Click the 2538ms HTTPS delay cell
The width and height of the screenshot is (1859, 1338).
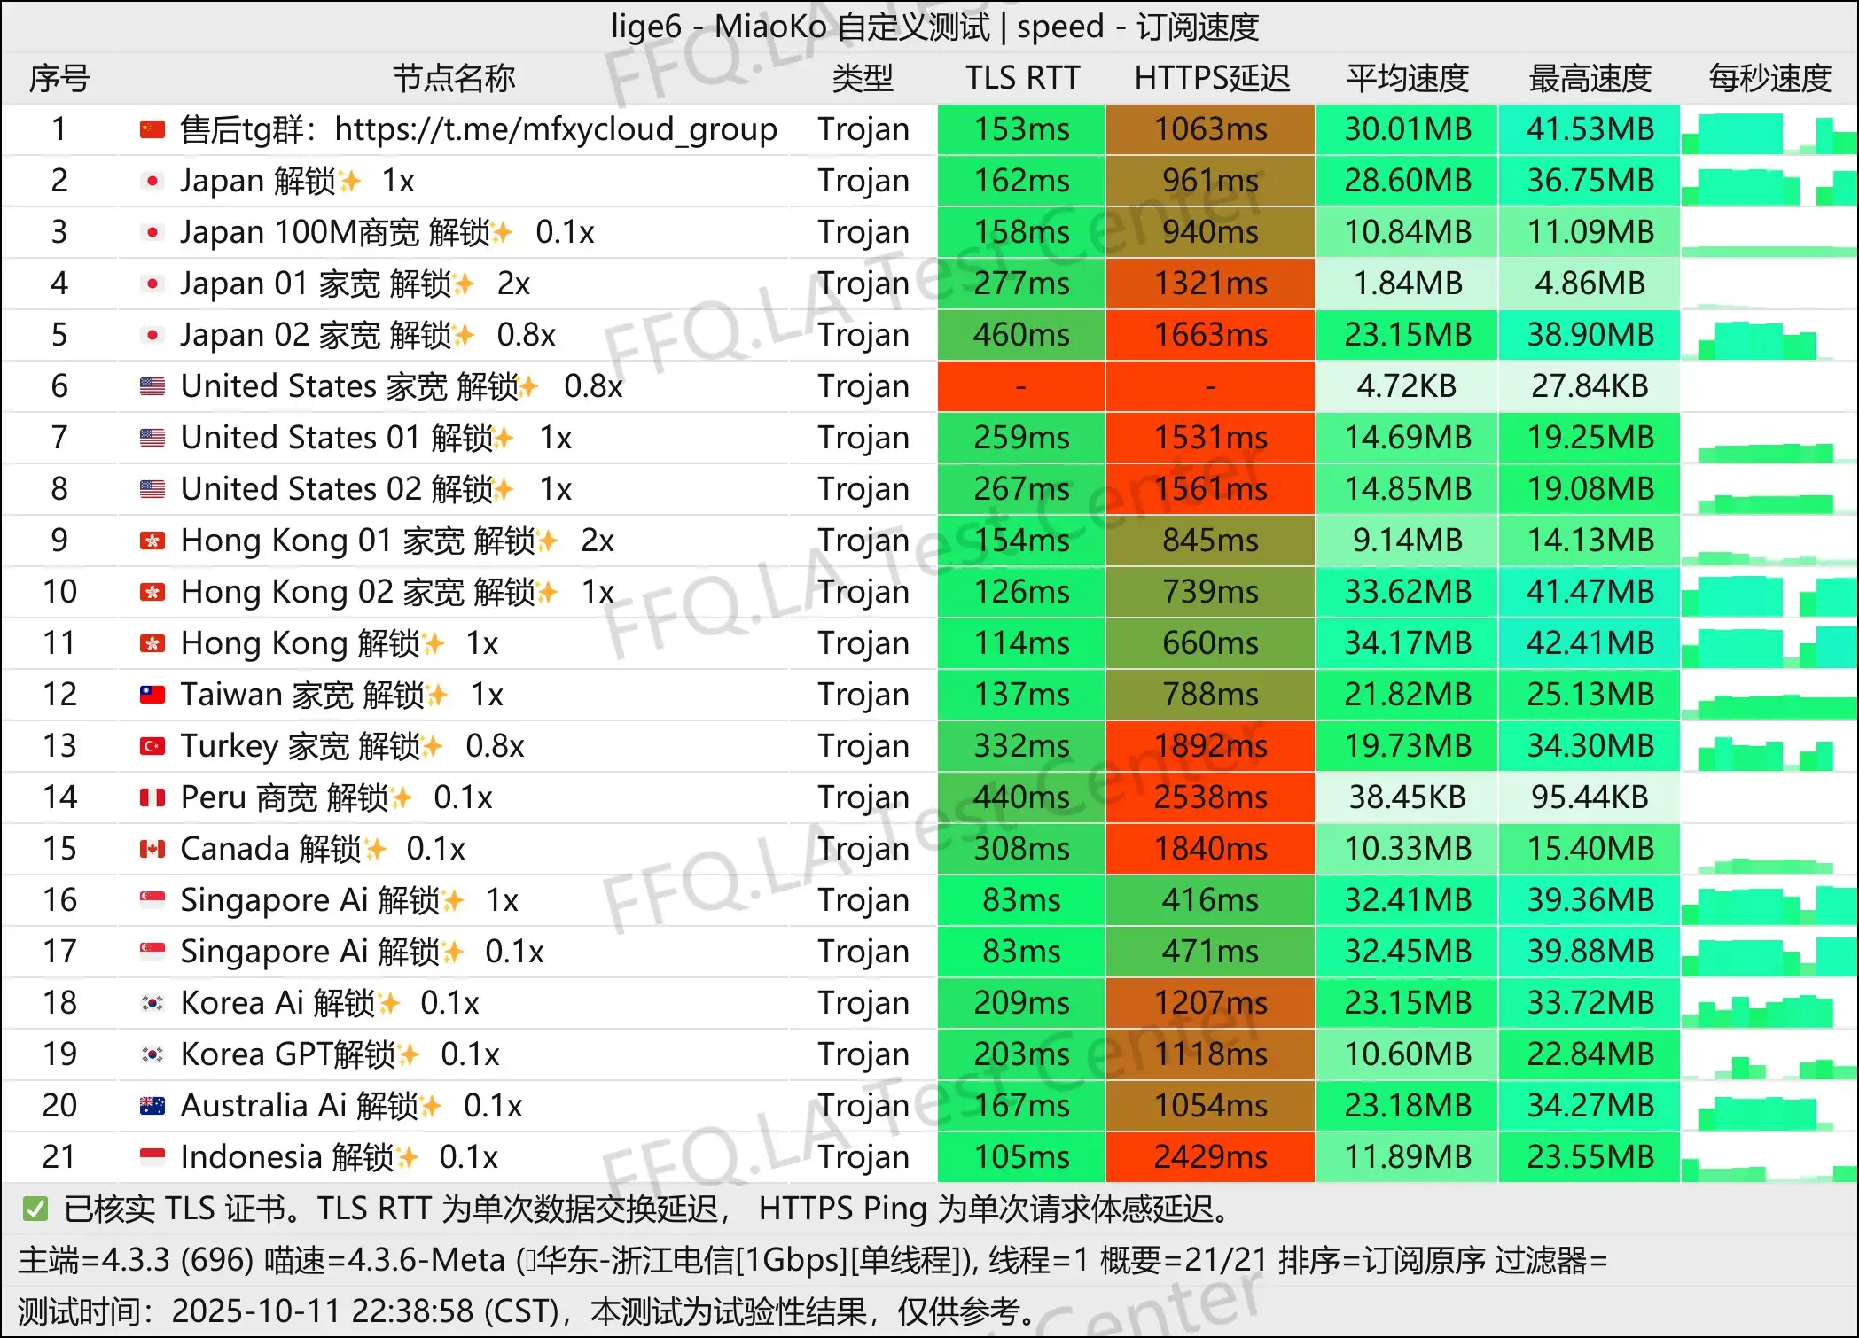pyautogui.click(x=1210, y=797)
